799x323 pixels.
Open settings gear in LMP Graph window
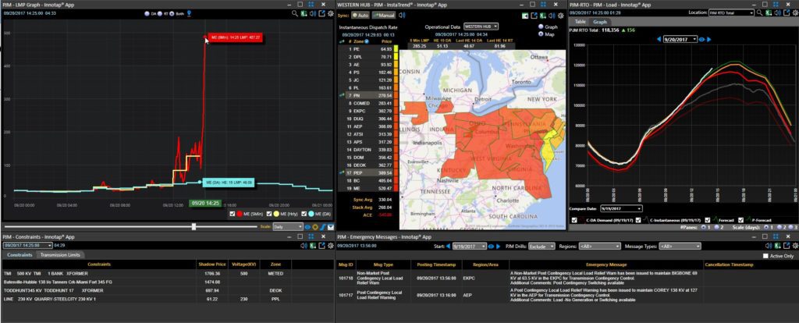[330, 13]
